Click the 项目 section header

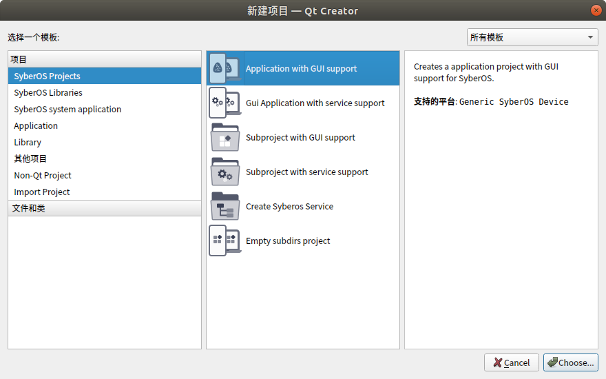point(19,59)
